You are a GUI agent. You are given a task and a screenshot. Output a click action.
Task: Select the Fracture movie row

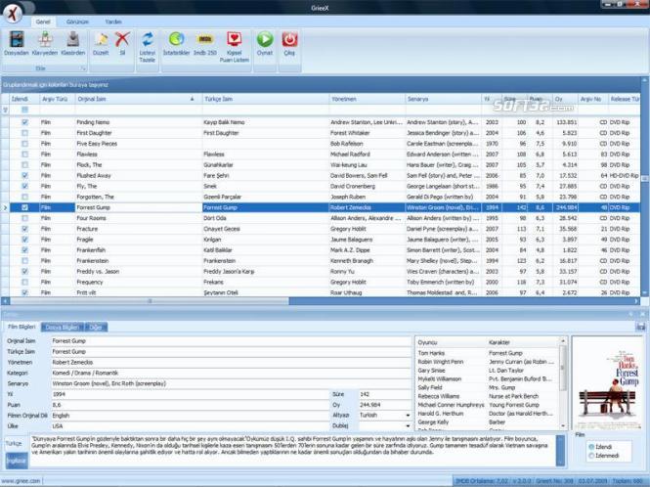coord(322,229)
